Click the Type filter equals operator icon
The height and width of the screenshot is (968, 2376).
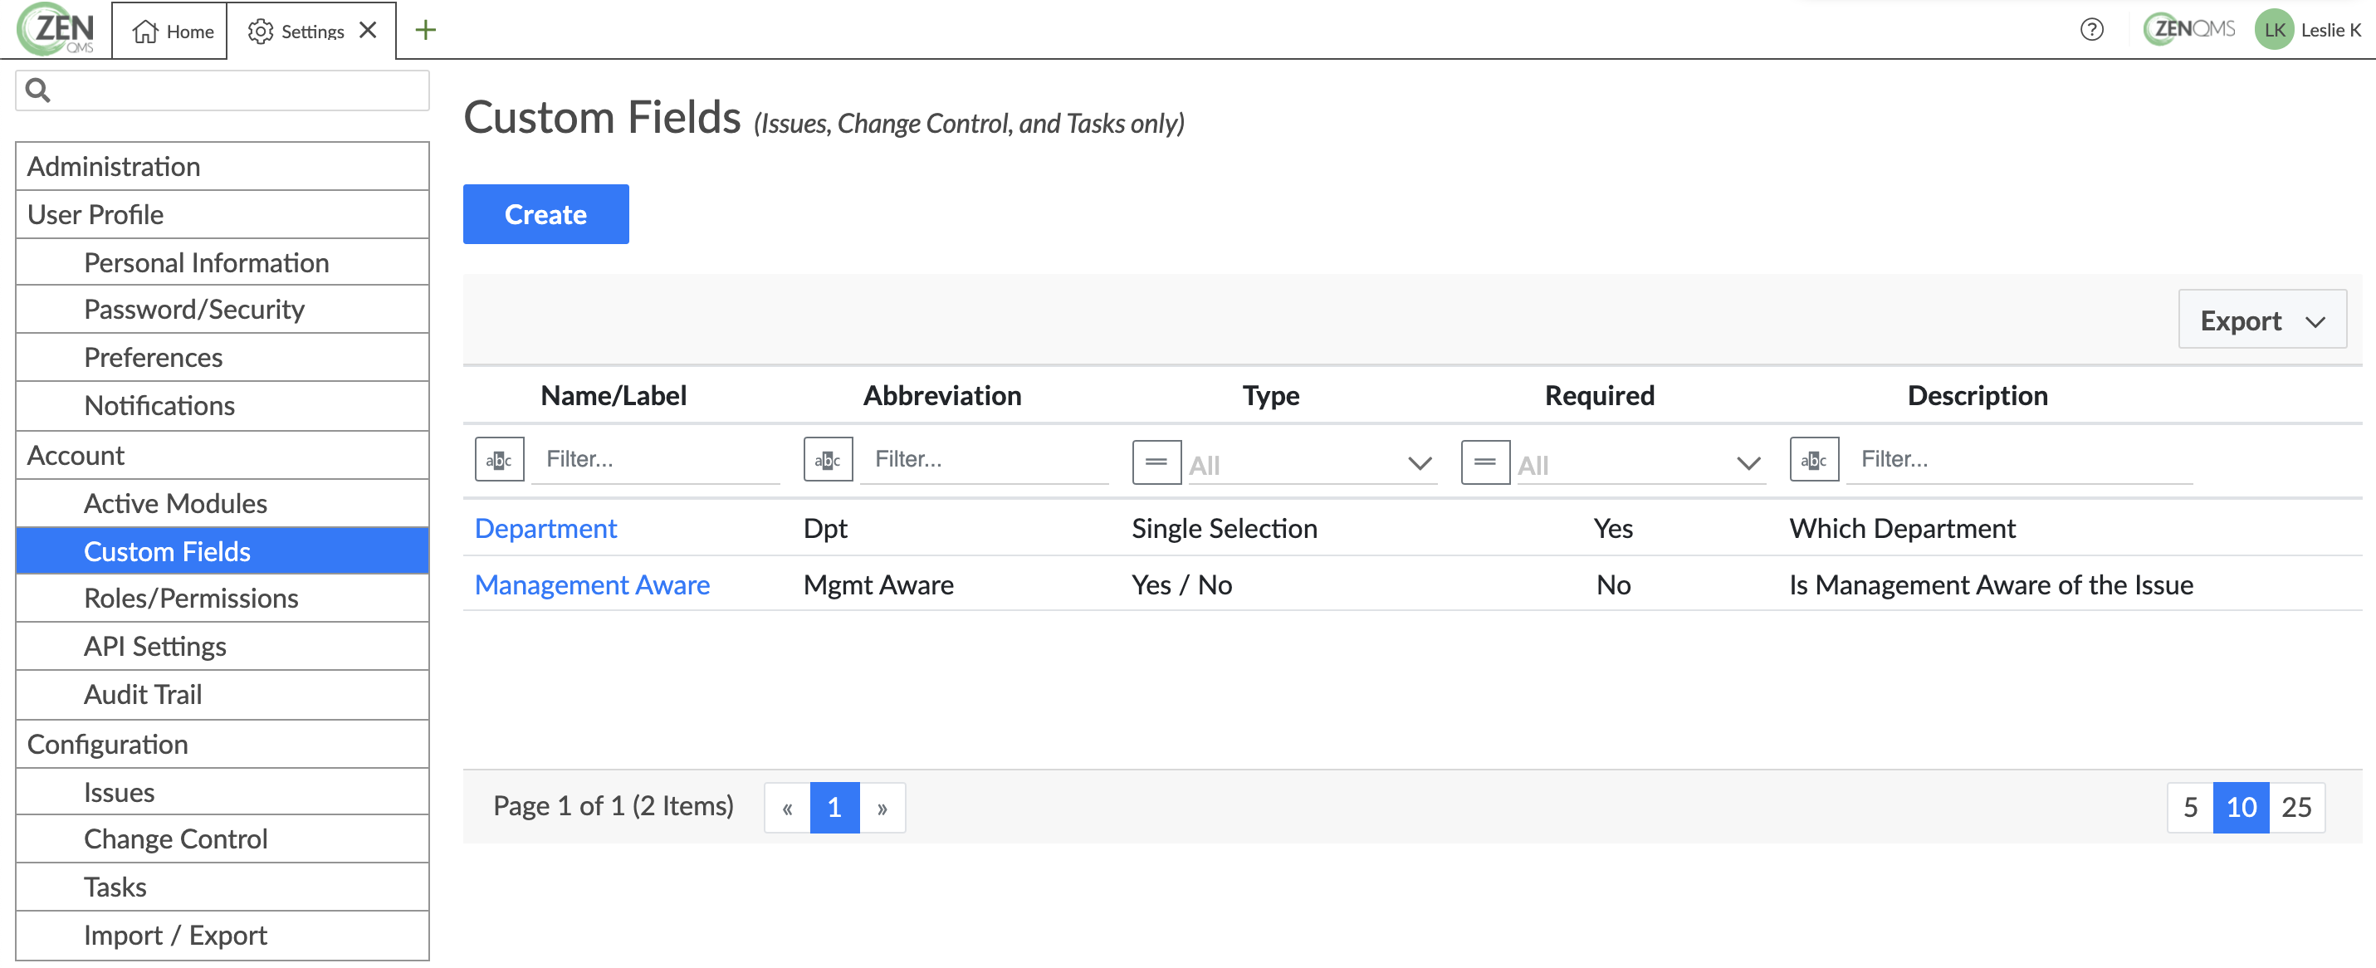coord(1156,462)
